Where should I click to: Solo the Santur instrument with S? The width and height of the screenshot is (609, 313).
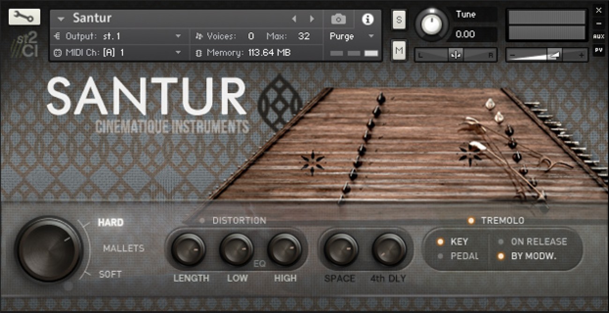pyautogui.click(x=399, y=19)
